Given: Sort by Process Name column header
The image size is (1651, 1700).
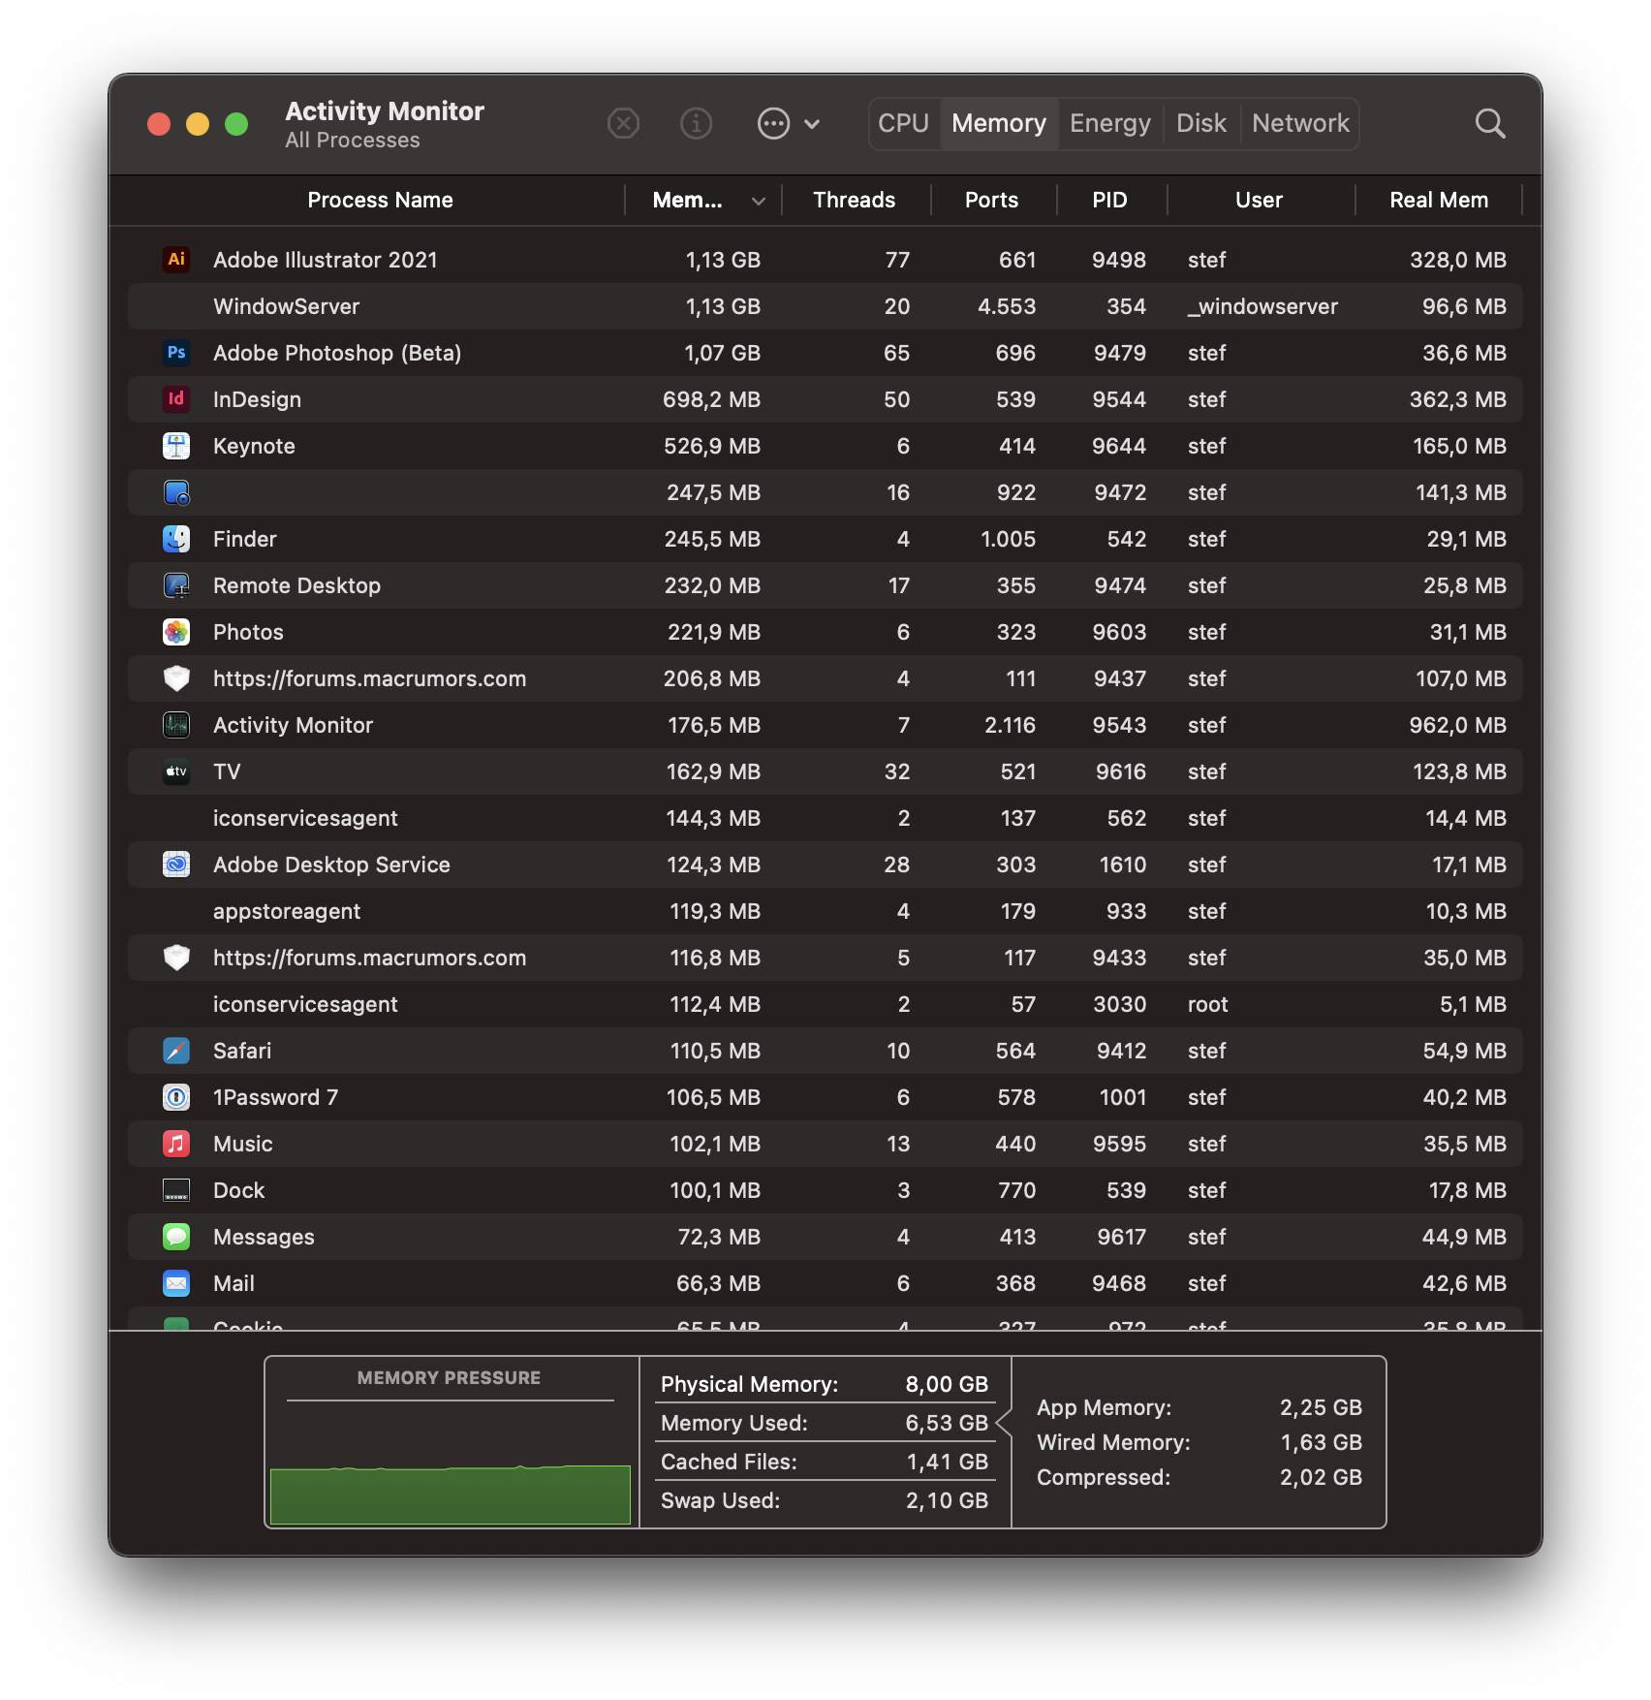Looking at the screenshot, I should (x=380, y=201).
